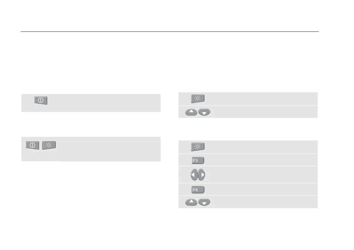Image resolution: width=354 pixels, height=250 pixels.
Task: Click the lone power key in the single-key panel
Action: point(41,100)
